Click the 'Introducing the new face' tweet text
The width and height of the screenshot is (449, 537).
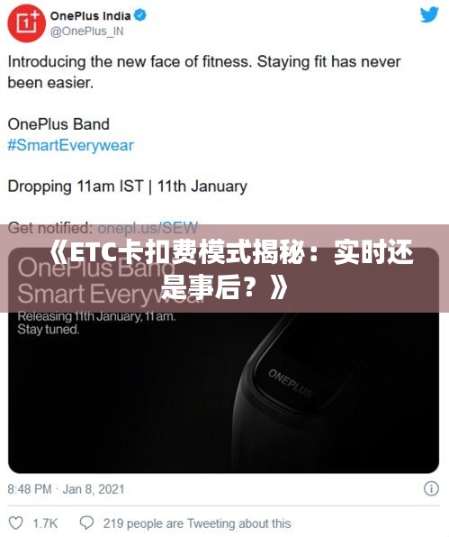tap(204, 72)
